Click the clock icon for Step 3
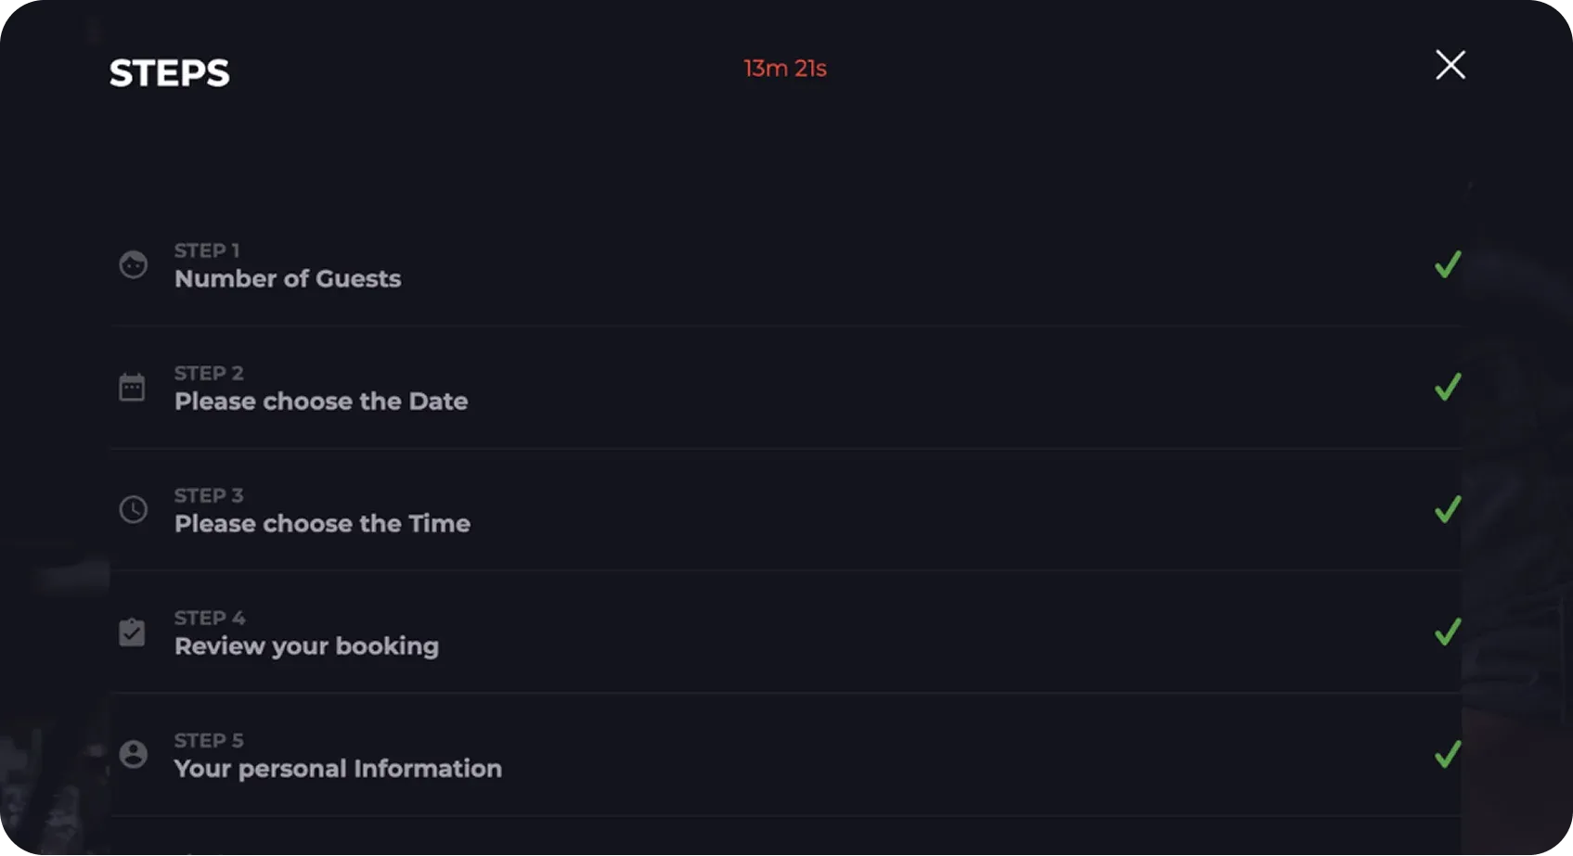 coord(134,509)
